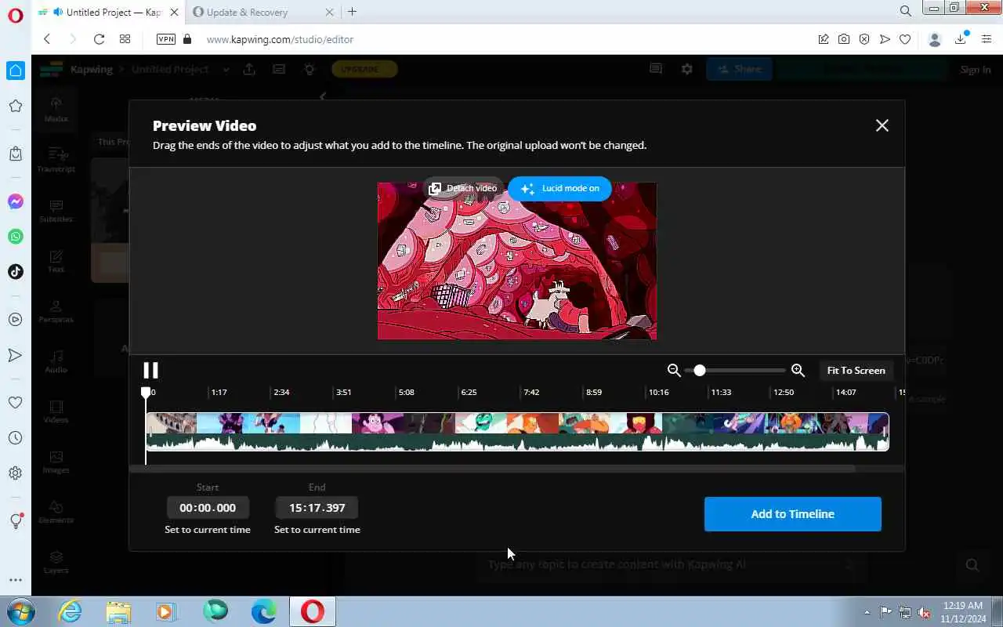Close the Preview Video dialog
Viewport: 1003px width, 627px height.
[x=882, y=125]
